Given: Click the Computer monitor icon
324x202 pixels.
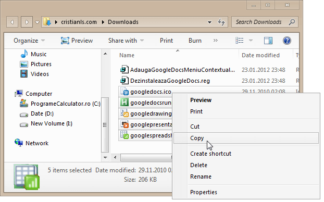Looking at the screenshot, I should [19, 93].
